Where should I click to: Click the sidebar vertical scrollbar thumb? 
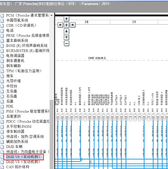click(52, 134)
